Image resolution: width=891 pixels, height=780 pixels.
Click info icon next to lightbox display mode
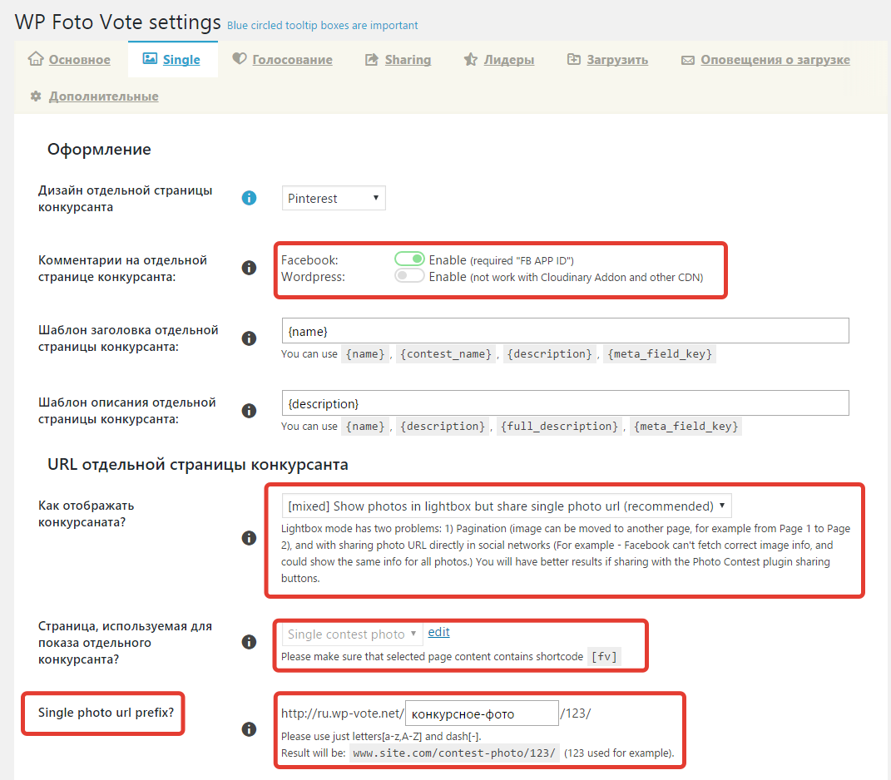point(249,537)
